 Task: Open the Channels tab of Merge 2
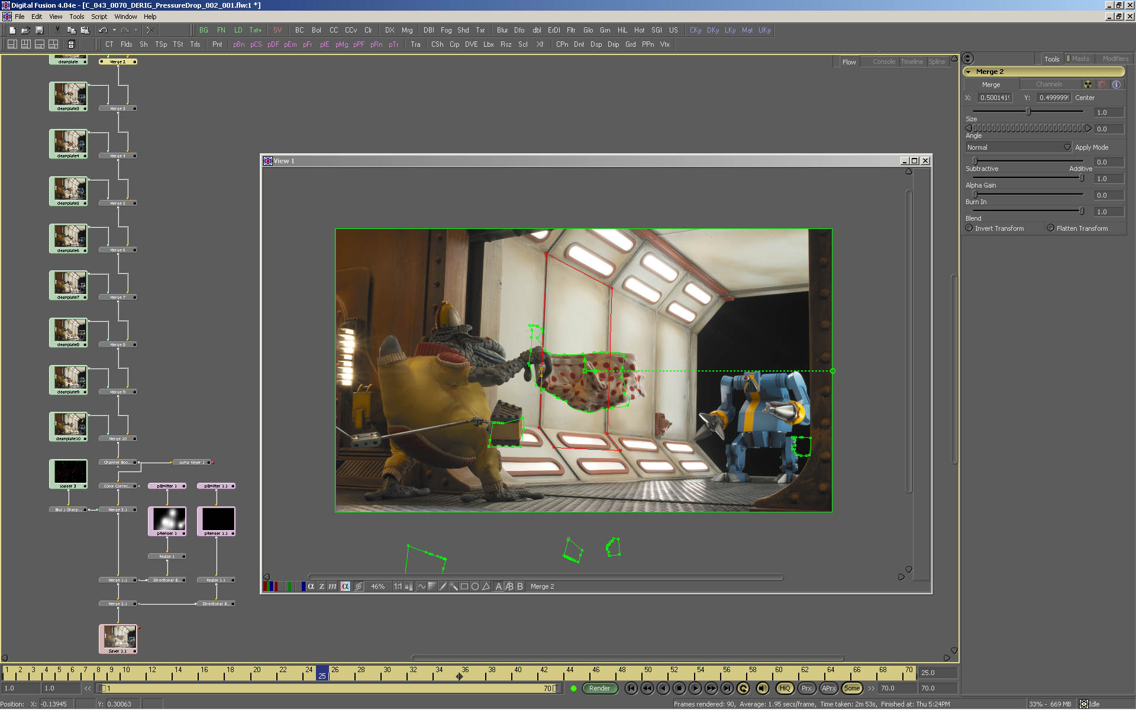coord(1048,85)
